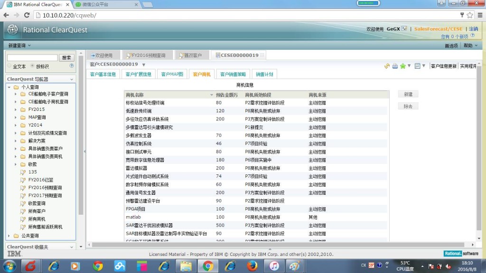Open the 新建查询 dropdown menu

click(x=19, y=45)
